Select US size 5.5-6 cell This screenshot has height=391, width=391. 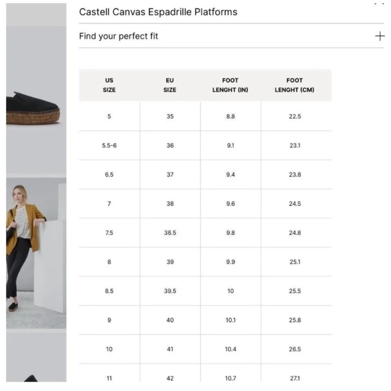tap(109, 145)
